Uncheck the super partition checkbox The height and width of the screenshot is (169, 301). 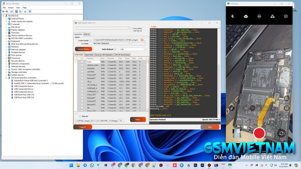[82, 62]
